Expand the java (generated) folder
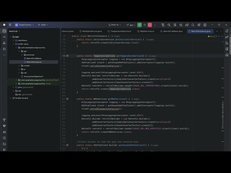 [x=13, y=87]
